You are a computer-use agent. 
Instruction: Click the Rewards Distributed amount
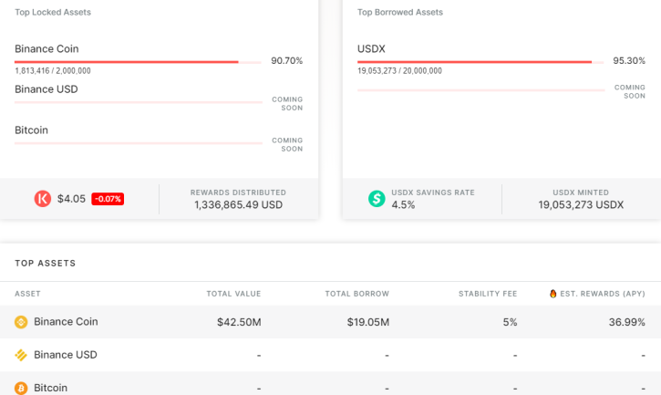pos(238,205)
